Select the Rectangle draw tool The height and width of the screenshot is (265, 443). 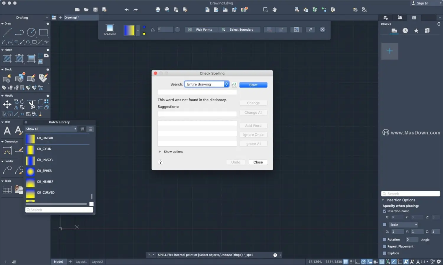[43, 32]
